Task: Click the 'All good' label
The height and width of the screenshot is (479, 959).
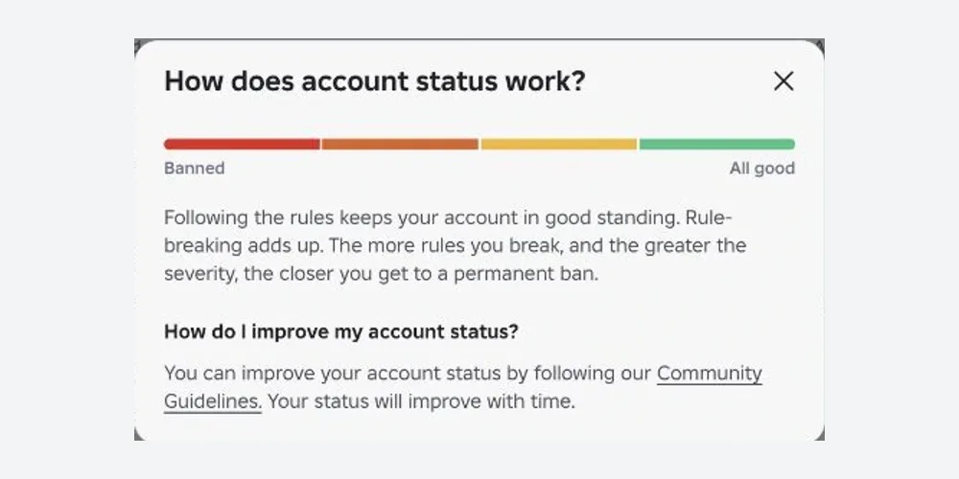Action: [762, 169]
